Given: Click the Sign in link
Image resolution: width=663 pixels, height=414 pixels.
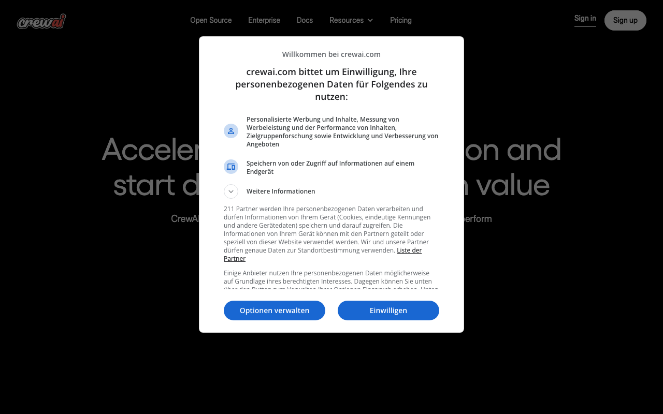Looking at the screenshot, I should [585, 19].
